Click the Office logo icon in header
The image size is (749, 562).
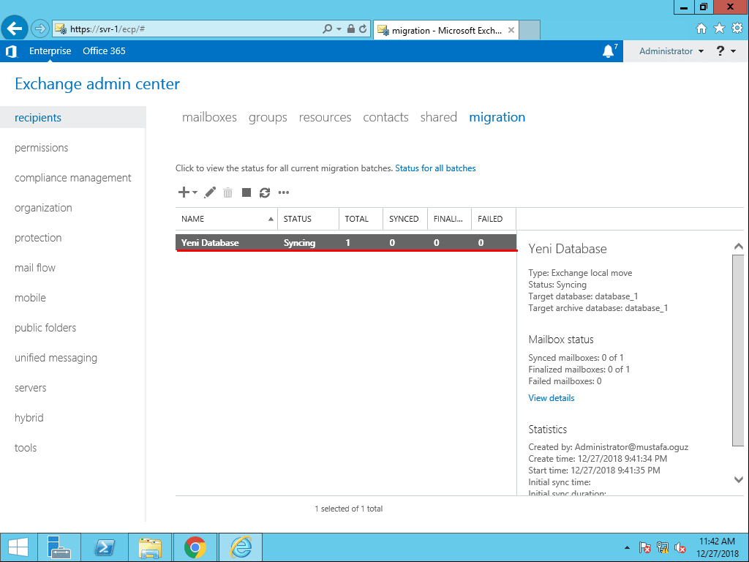point(12,51)
